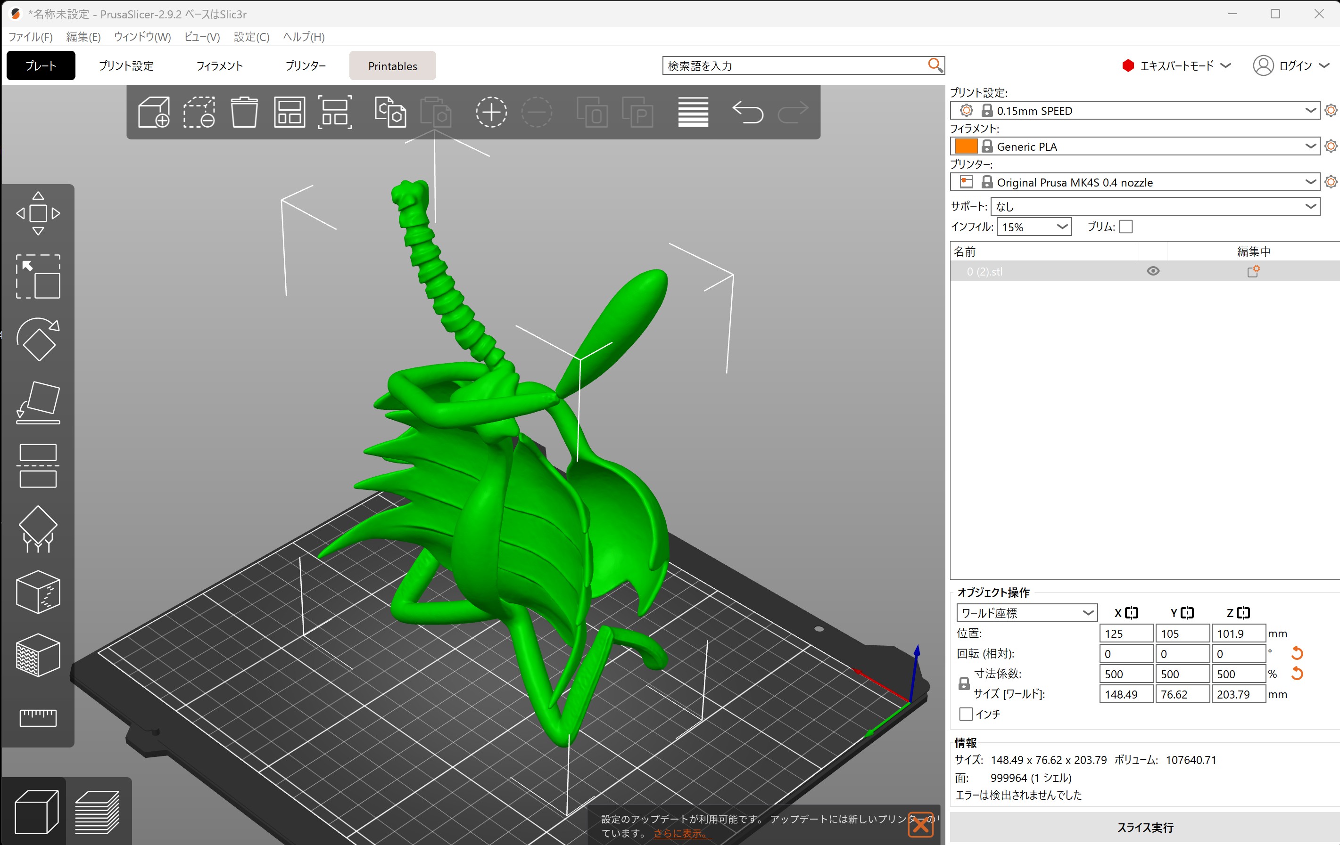Click the Arrange objects icon
The image size is (1340, 845).
[x=290, y=112]
